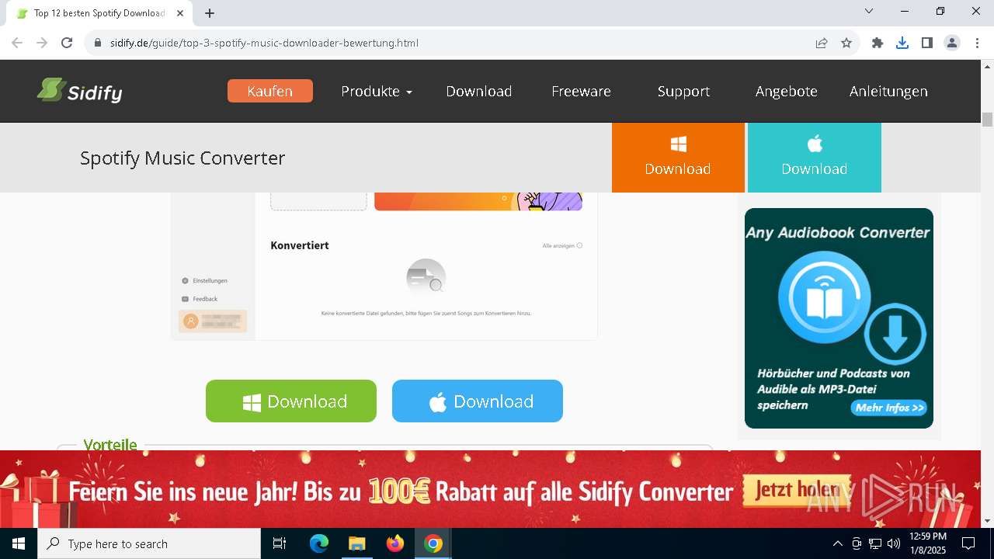
Task: Click Chrome icon in taskbar
Action: point(433,543)
